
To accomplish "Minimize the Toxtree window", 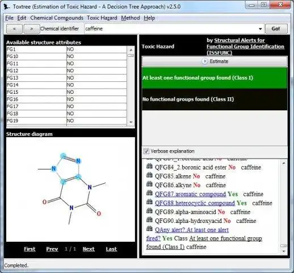I will click(x=252, y=5).
